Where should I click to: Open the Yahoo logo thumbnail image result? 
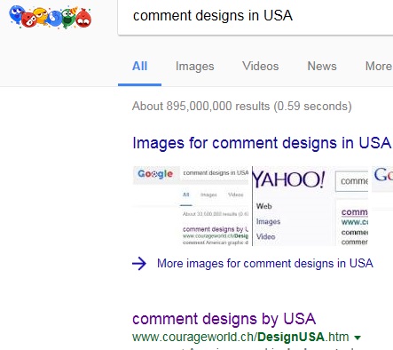pos(310,206)
